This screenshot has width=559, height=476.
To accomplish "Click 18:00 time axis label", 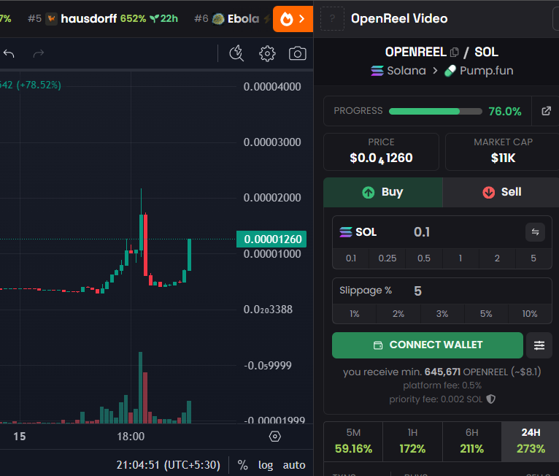I will click(131, 437).
